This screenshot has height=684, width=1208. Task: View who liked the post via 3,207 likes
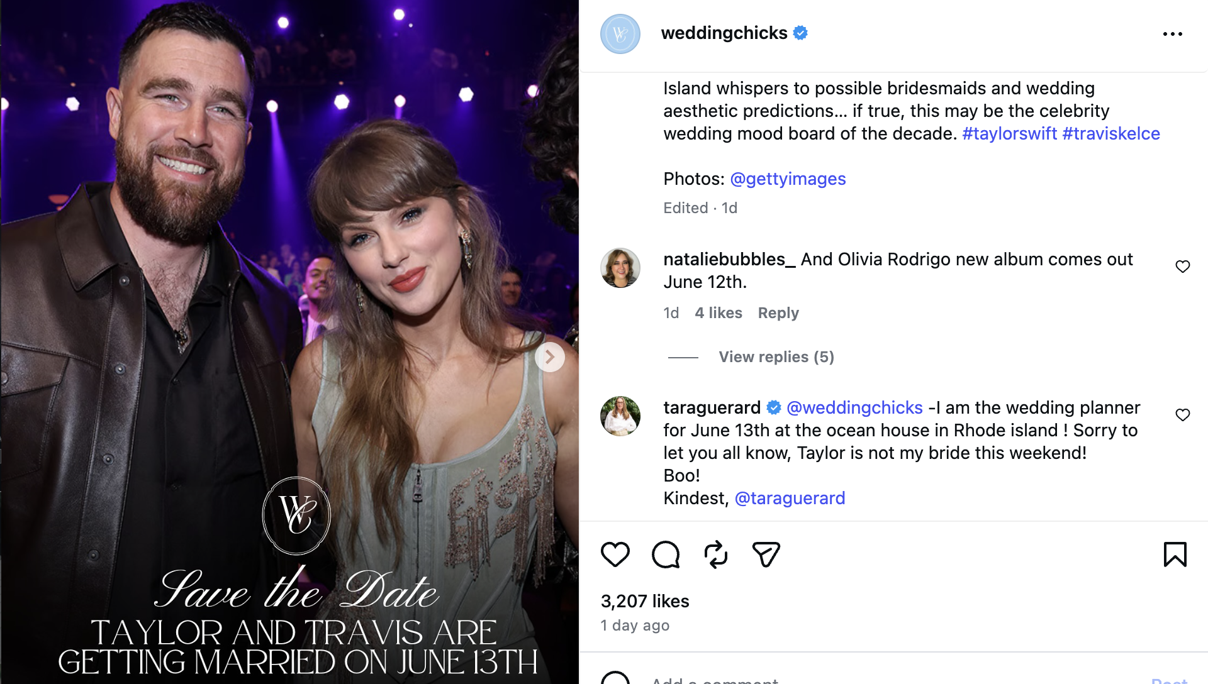[644, 601]
